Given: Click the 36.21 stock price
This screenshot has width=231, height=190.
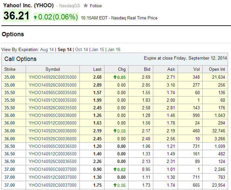Looking at the screenshot, I should pos(16,15).
